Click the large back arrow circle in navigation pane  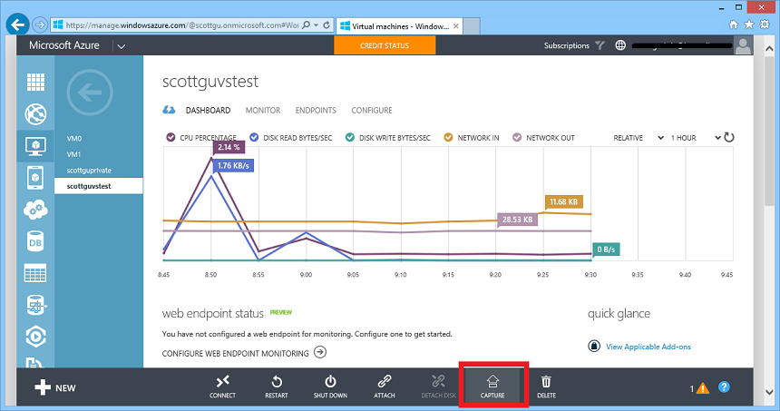coord(90,93)
